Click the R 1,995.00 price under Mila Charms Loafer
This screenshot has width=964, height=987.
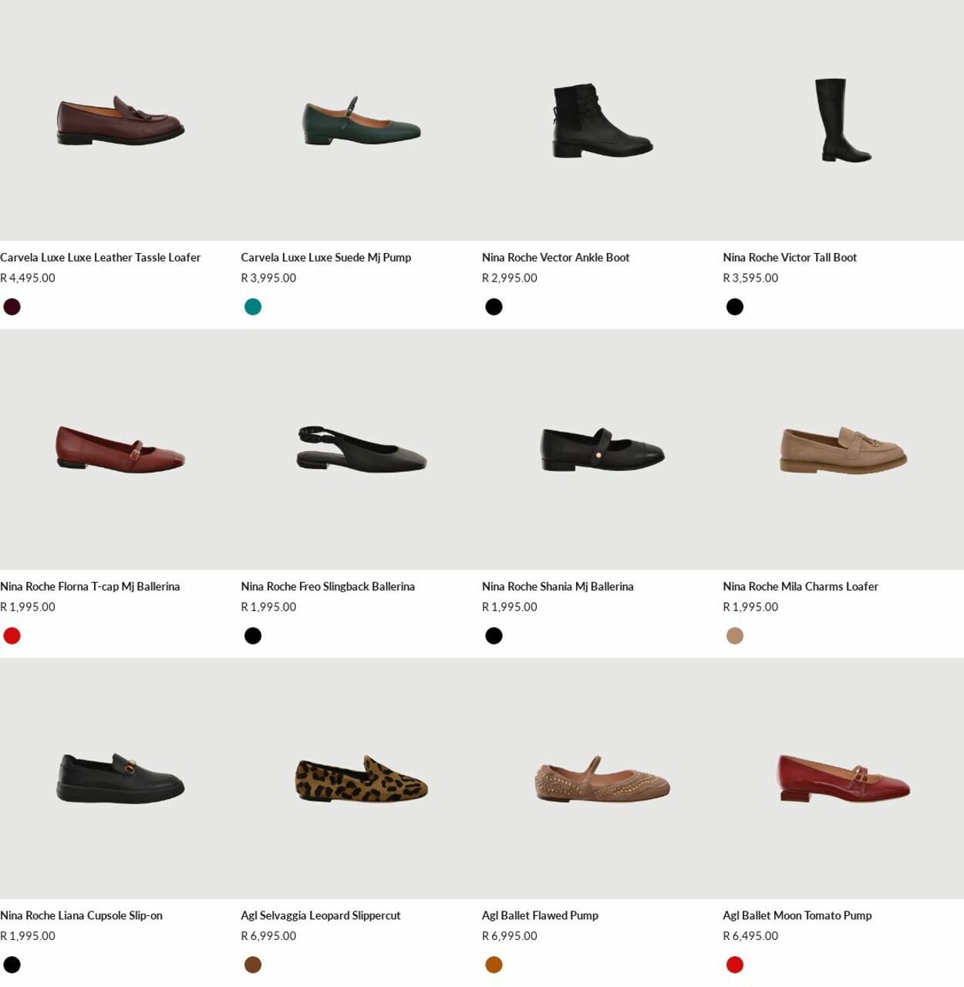click(750, 608)
